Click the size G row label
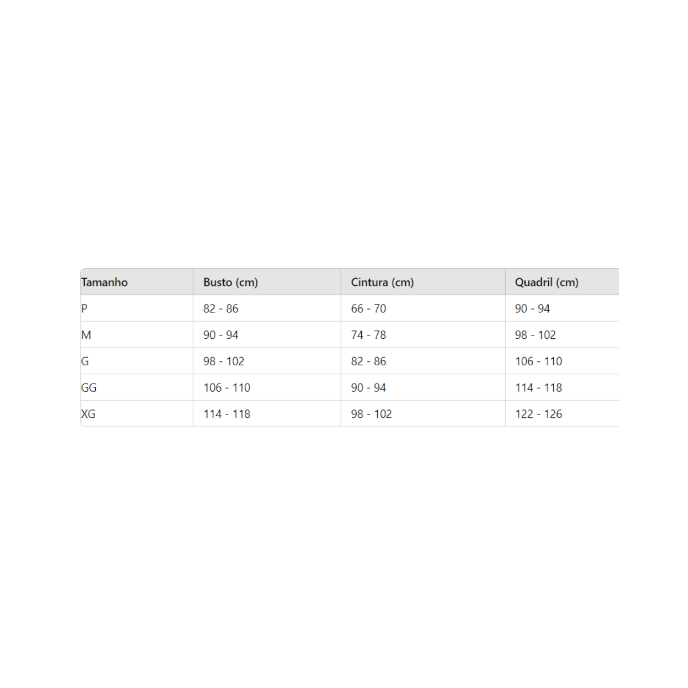Screen dimensions: 688x688 pyautogui.click(x=85, y=361)
